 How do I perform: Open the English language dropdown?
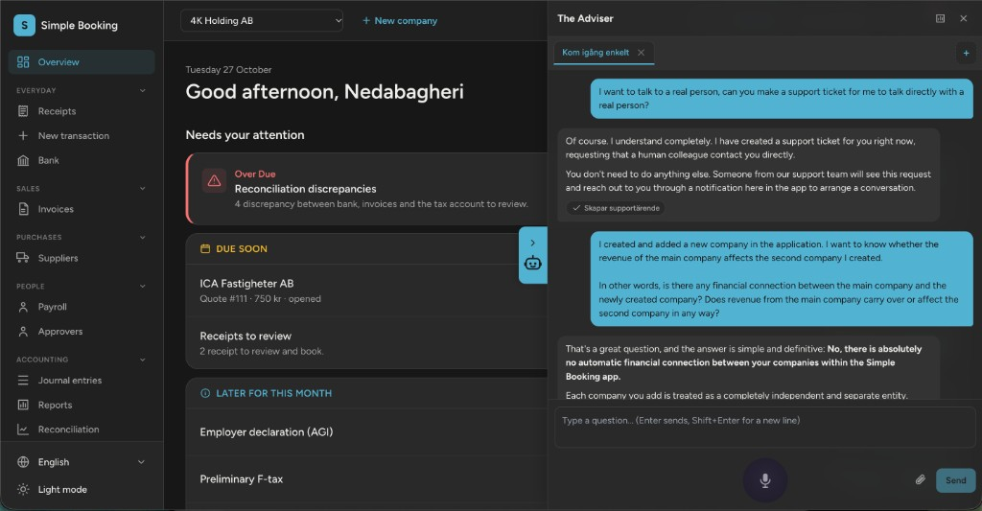[x=82, y=462]
